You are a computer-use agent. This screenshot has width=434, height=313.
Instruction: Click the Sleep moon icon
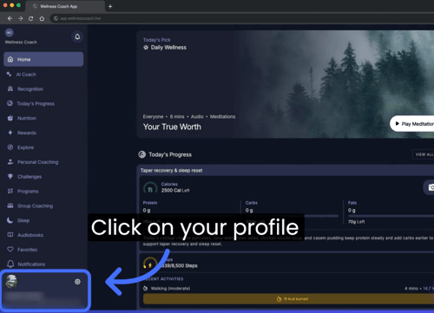coord(10,220)
